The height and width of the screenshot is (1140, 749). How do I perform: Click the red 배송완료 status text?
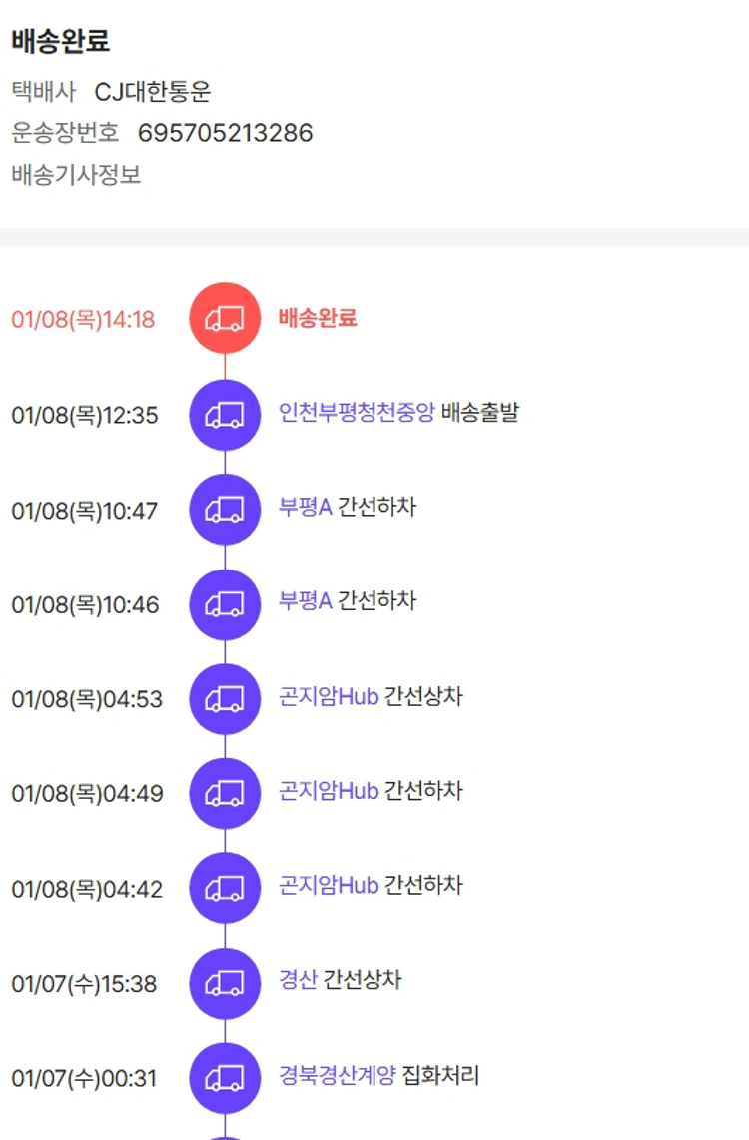pos(318,319)
